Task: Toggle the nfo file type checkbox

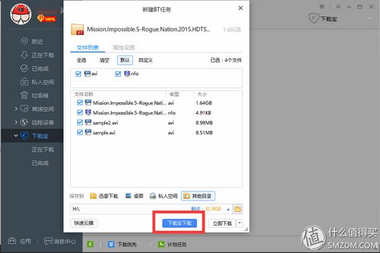Action: [x=118, y=73]
